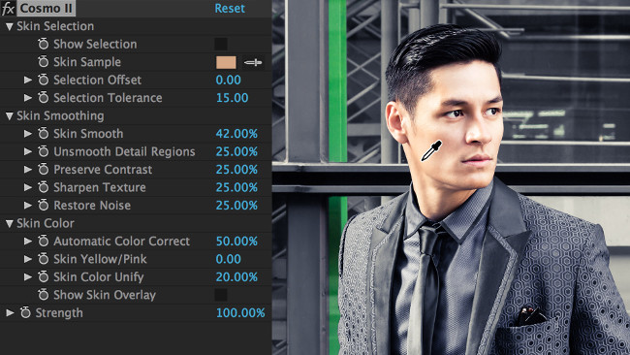Collapse the Skin Smoothing section
The height and width of the screenshot is (355, 630).
(10, 116)
